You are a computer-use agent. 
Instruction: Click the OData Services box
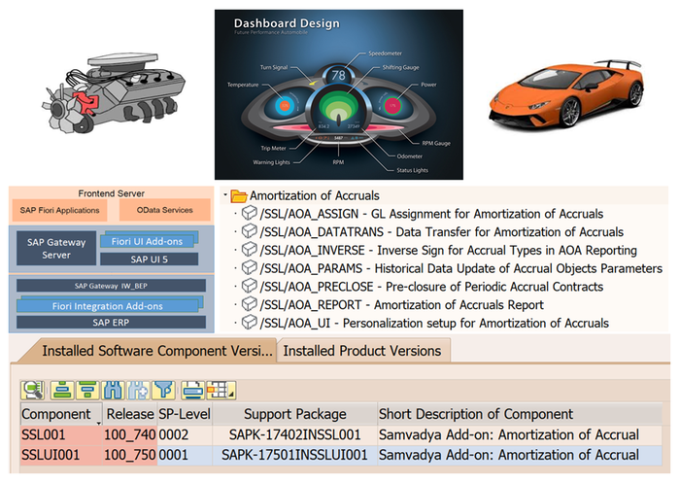pos(165,210)
